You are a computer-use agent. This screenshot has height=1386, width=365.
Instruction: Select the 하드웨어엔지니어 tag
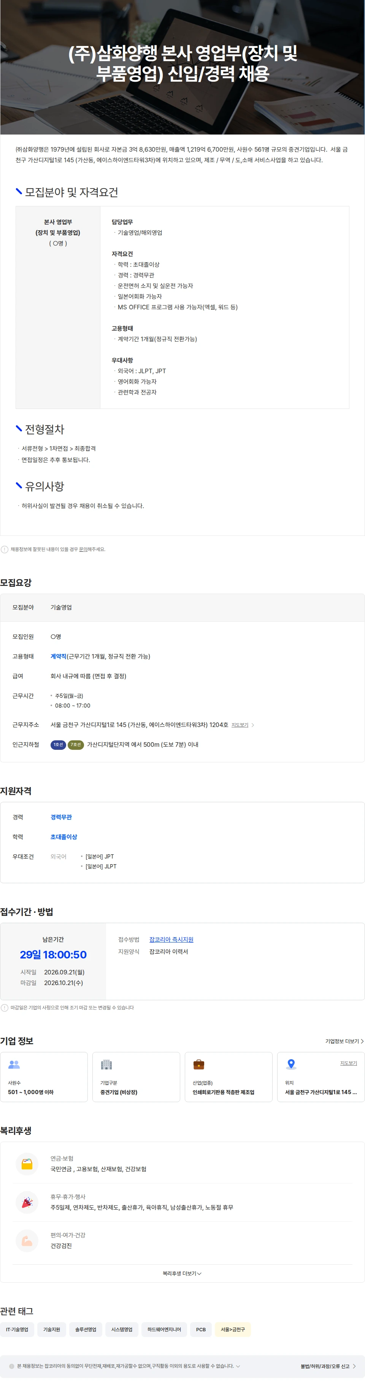[x=164, y=1329]
